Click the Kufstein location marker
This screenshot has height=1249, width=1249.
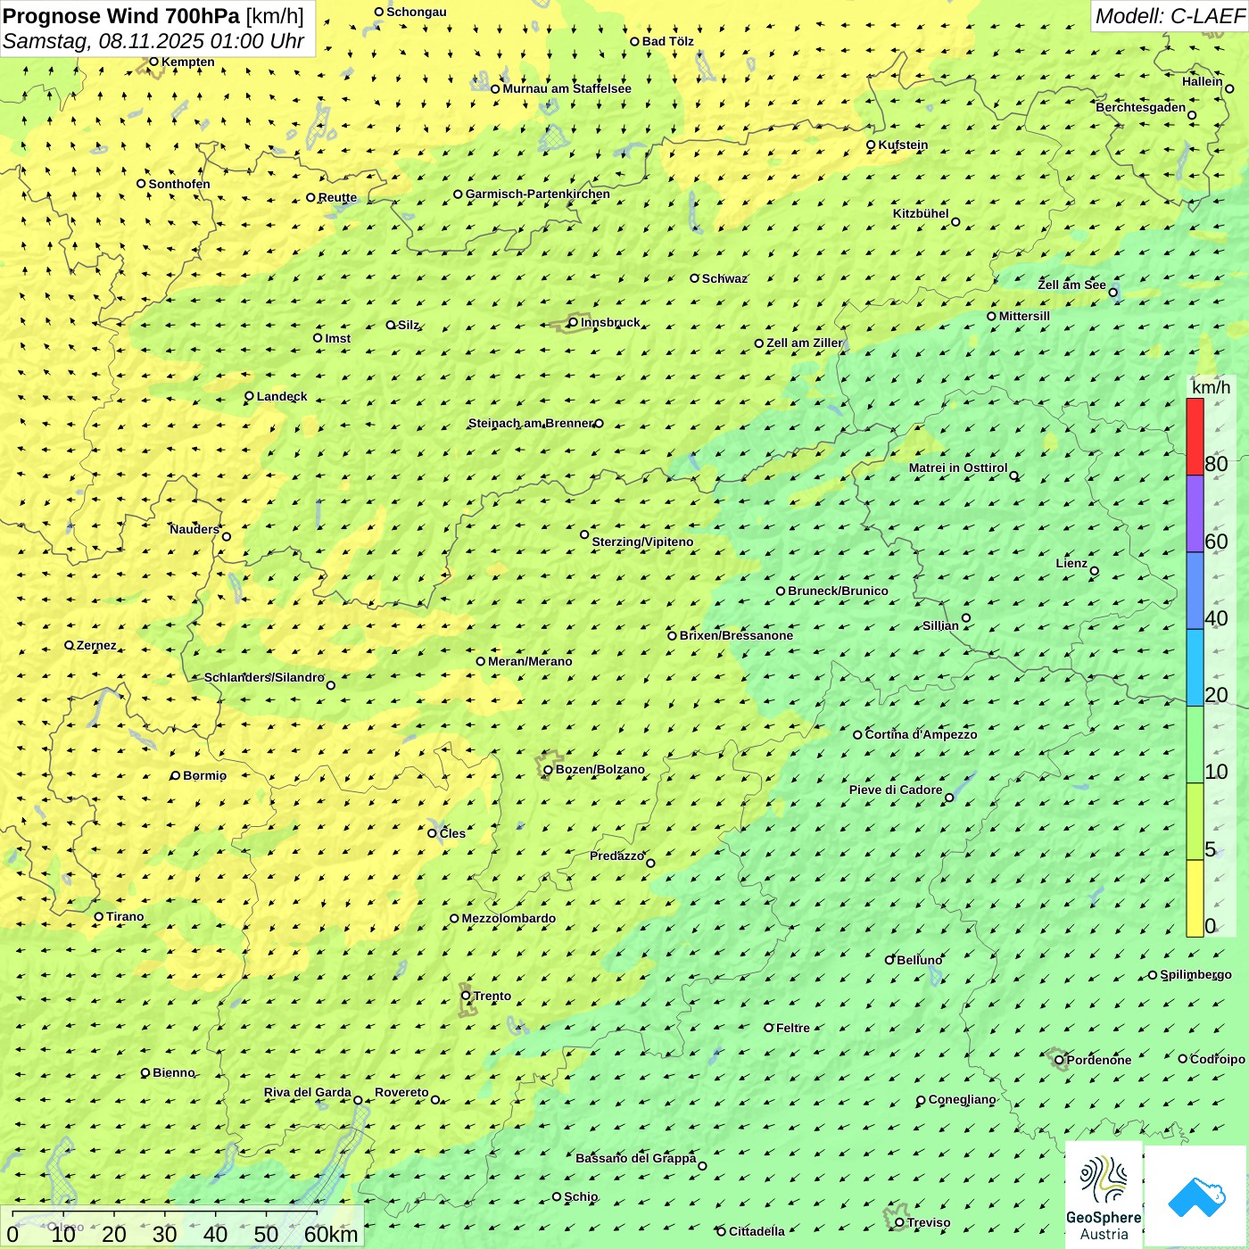871,145
